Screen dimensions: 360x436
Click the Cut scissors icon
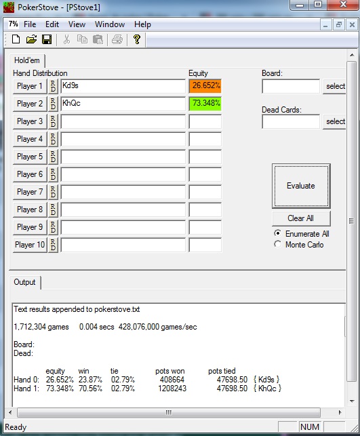[66, 39]
